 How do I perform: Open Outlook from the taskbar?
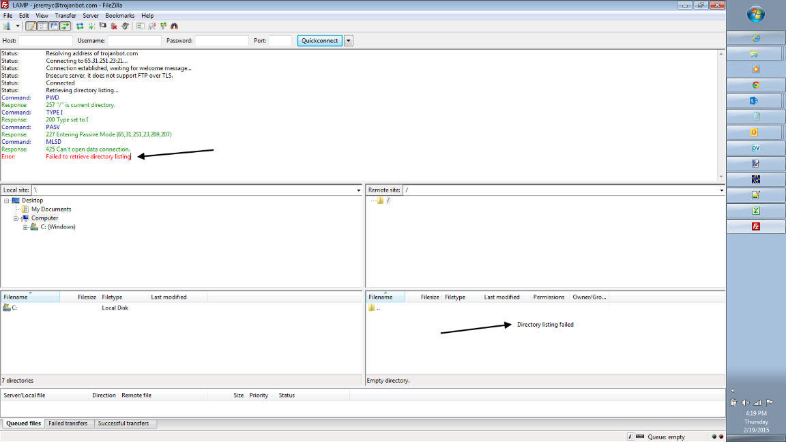click(755, 132)
